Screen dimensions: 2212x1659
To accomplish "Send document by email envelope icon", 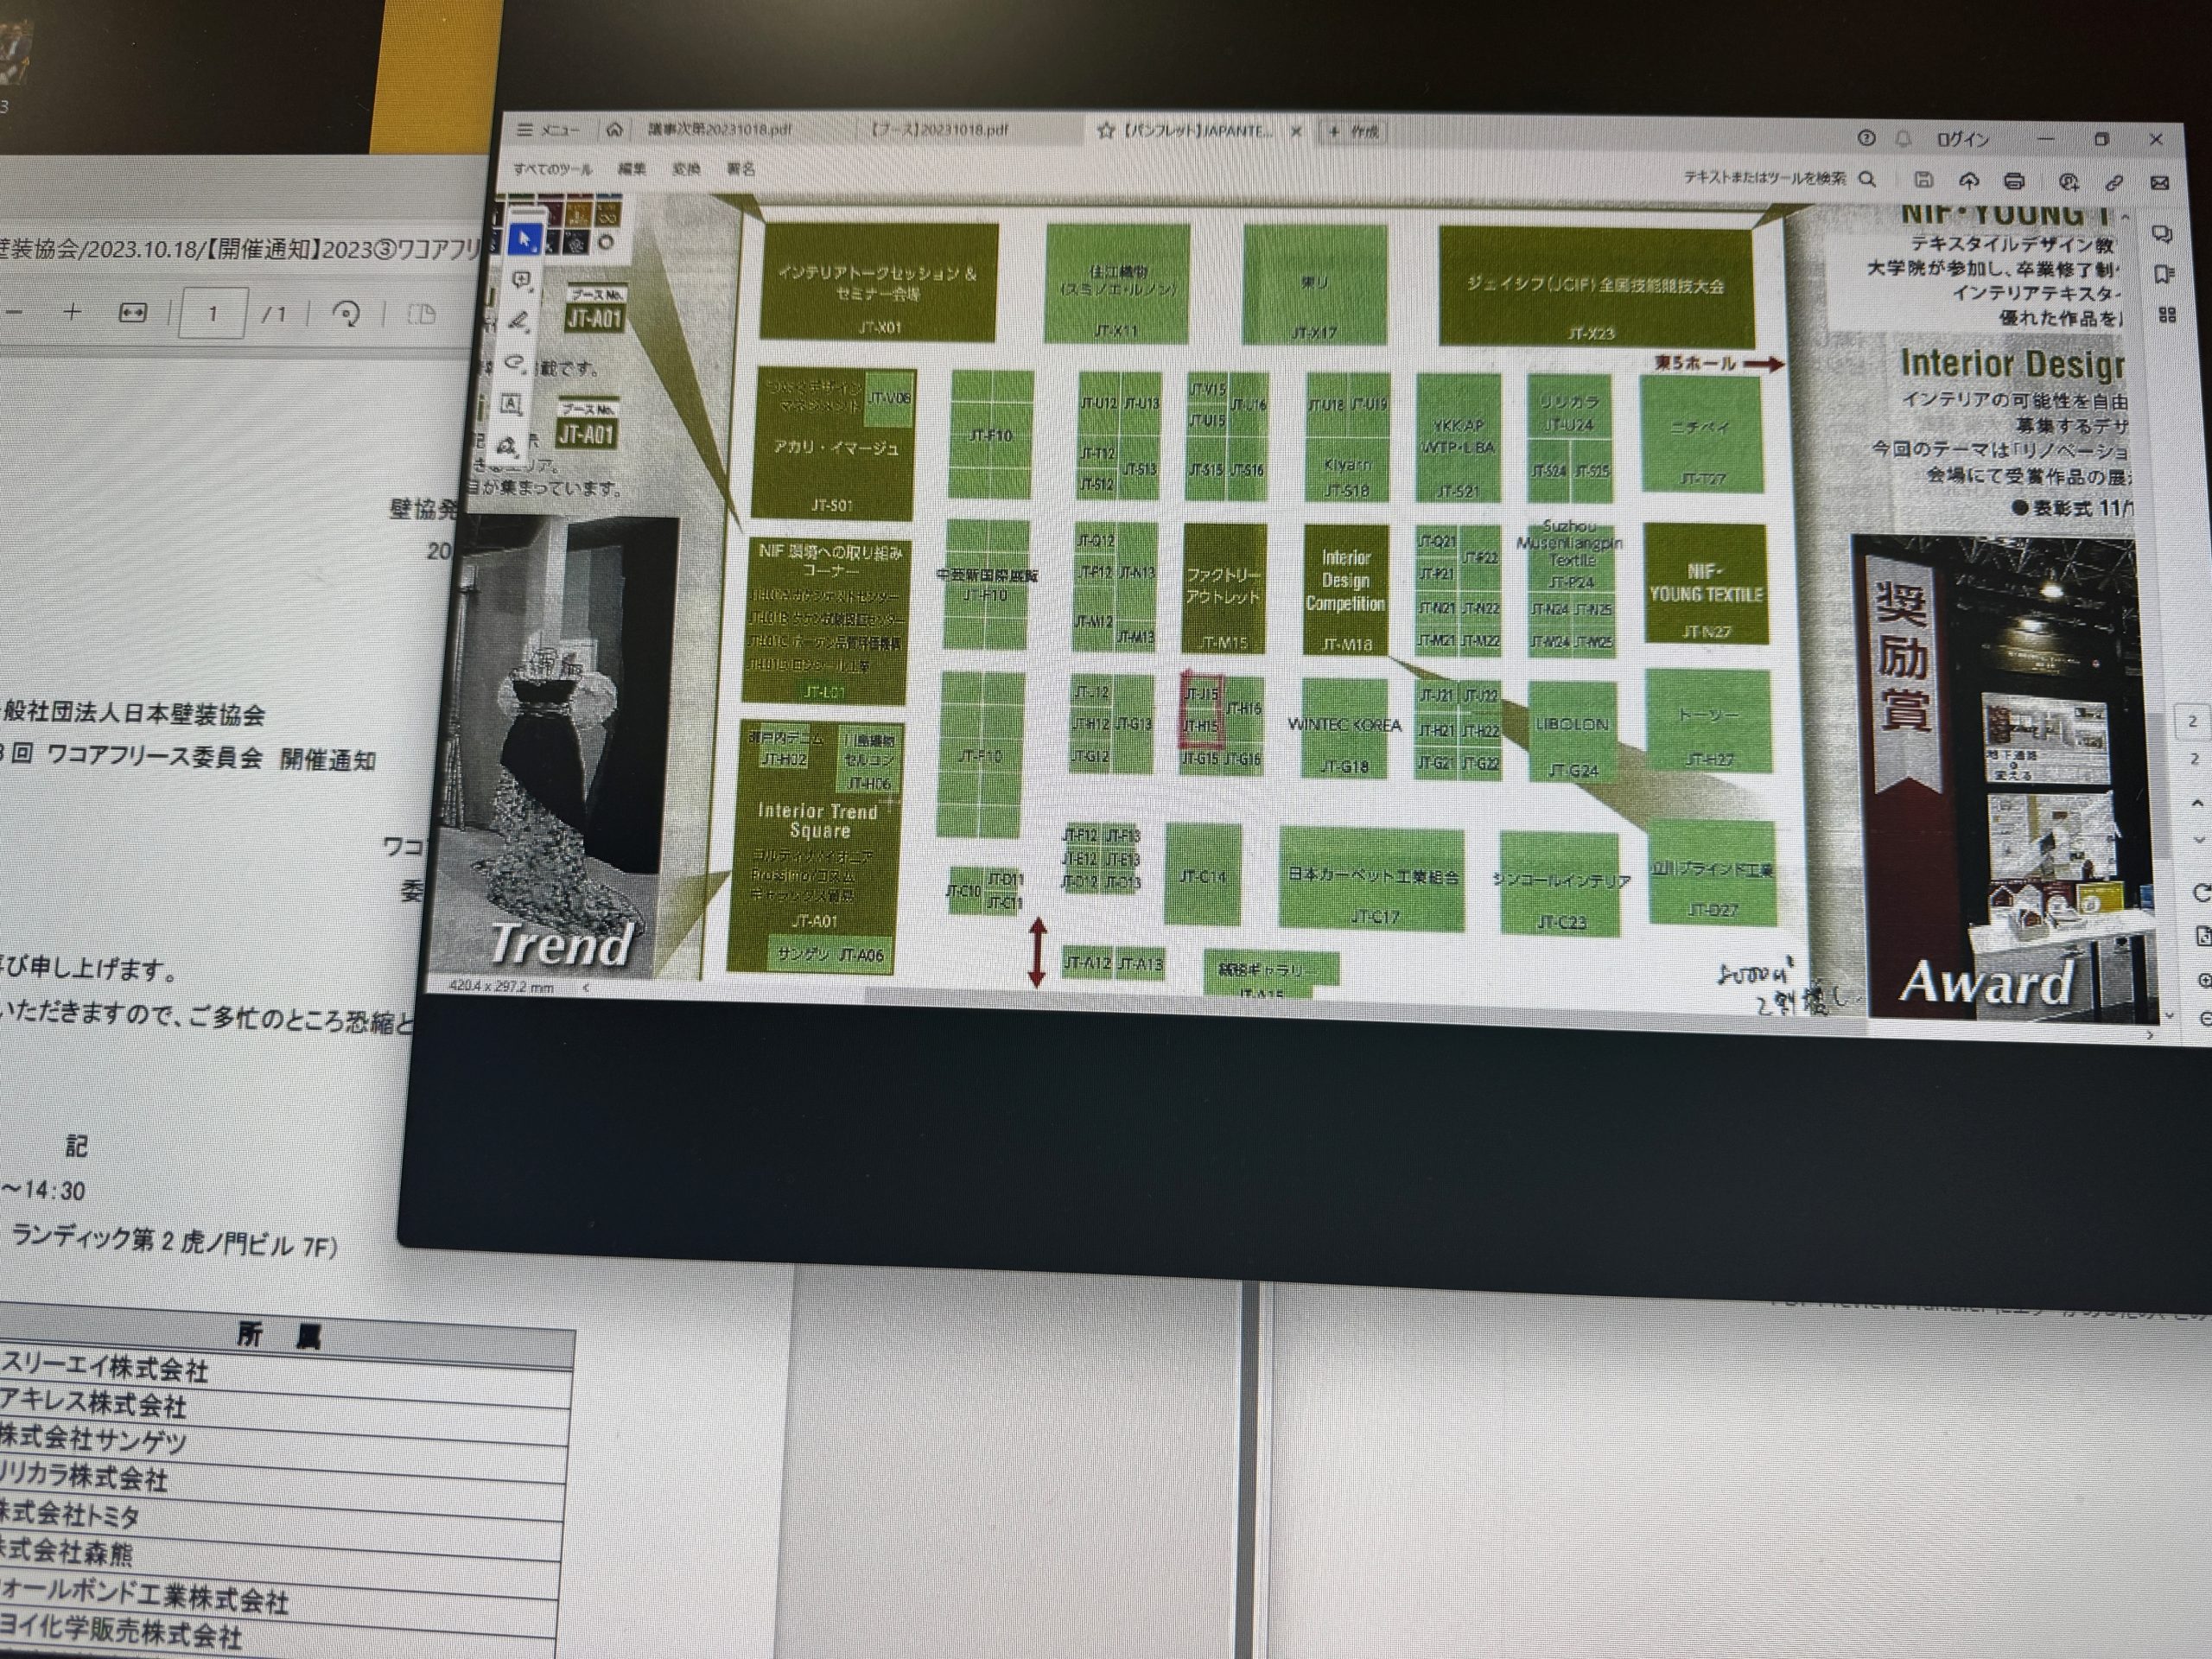I will coord(2160,183).
